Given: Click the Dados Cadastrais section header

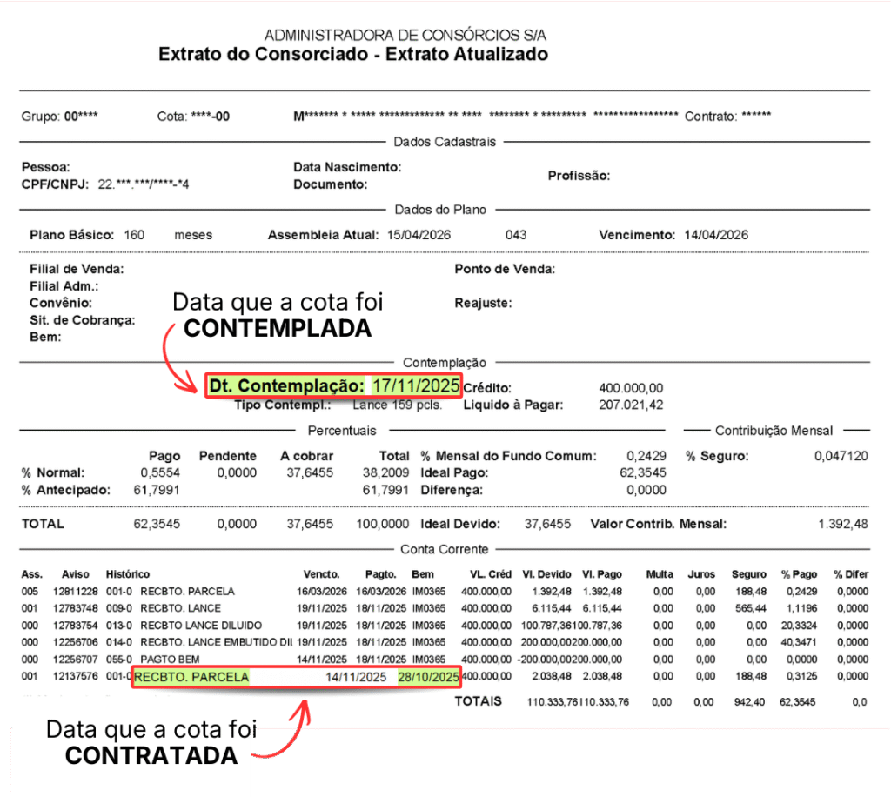Looking at the screenshot, I should click(444, 142).
